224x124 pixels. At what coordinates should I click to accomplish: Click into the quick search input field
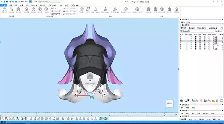[49, 2]
